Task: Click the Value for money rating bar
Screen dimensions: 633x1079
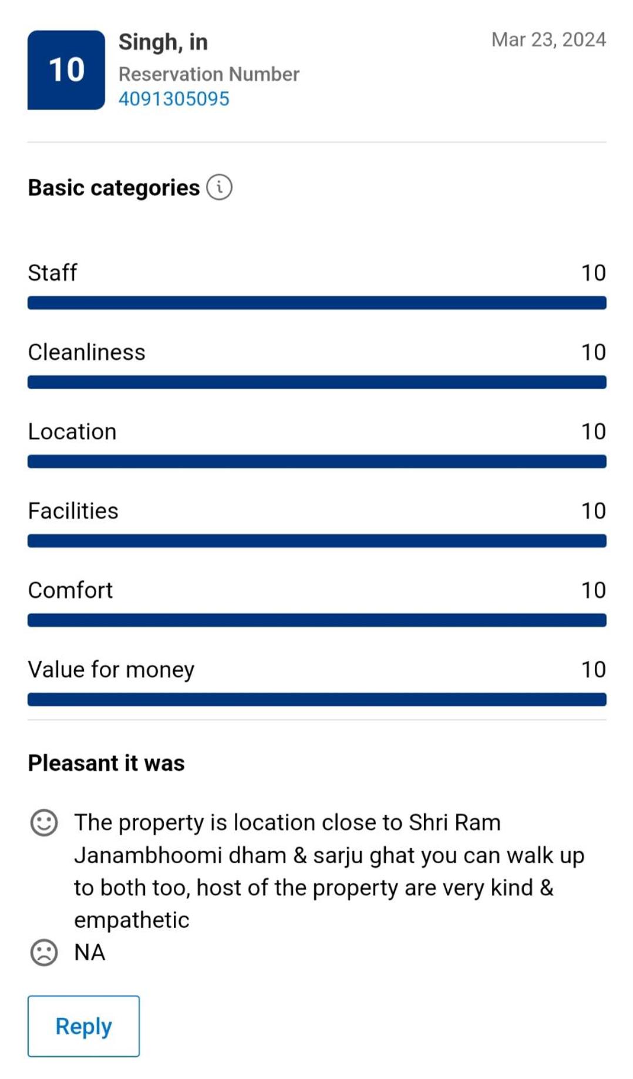Action: click(316, 700)
